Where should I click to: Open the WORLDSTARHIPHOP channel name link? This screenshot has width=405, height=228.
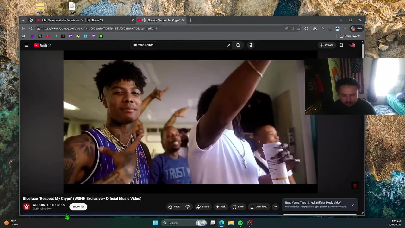tap(47, 205)
